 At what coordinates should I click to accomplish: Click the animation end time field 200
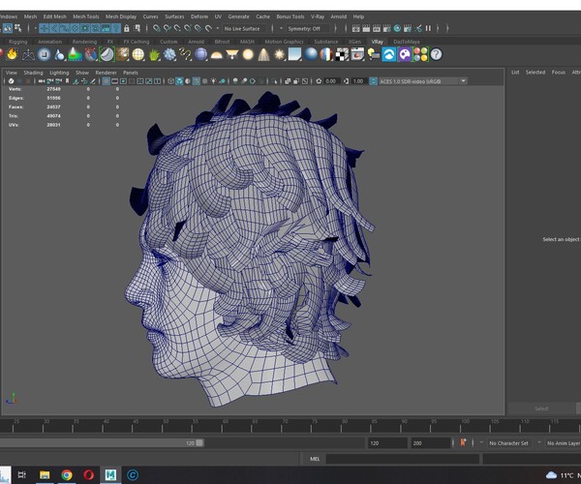pyautogui.click(x=430, y=443)
